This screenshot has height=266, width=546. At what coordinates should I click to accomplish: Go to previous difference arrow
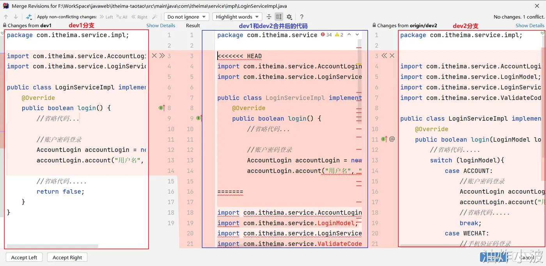(x=6, y=17)
